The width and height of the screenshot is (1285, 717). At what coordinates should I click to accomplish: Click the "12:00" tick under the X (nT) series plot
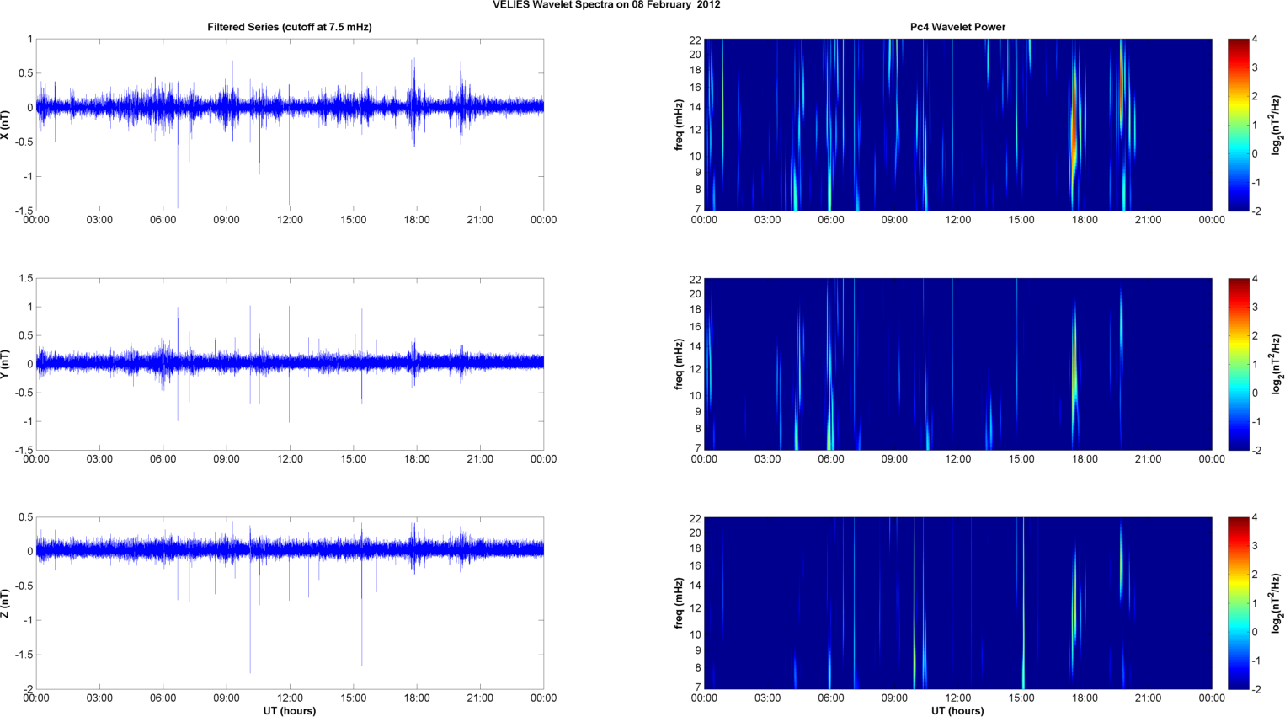coord(290,220)
